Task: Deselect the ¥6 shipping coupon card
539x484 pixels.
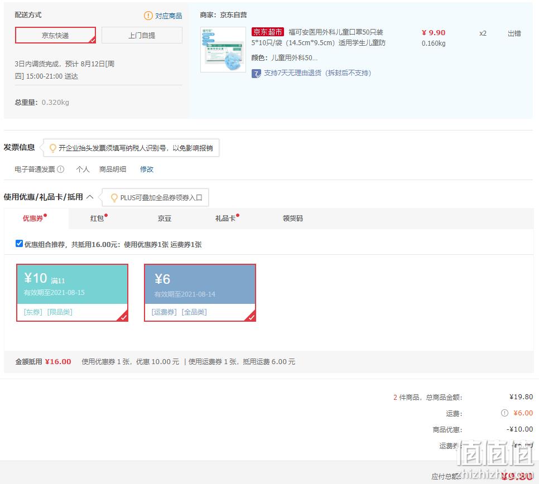Action: (200, 293)
